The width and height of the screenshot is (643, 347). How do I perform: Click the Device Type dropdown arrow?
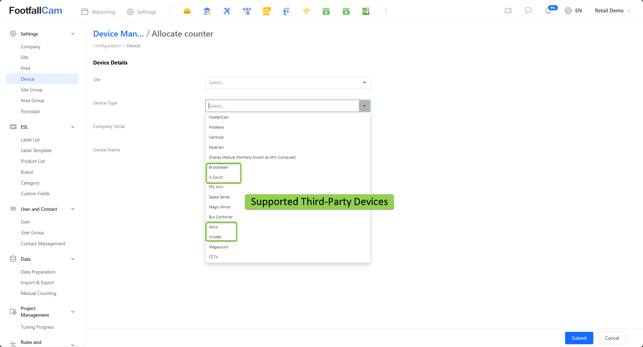coord(364,106)
